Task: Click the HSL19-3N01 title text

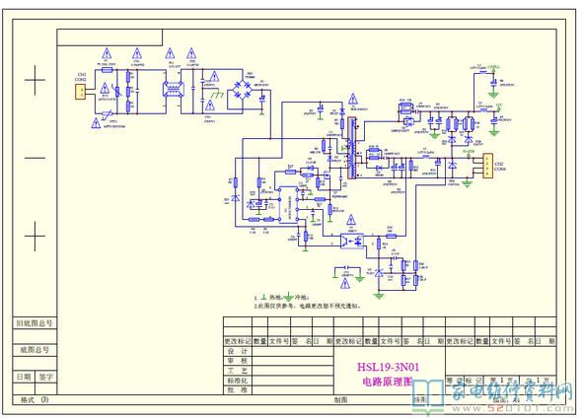Action: [389, 367]
